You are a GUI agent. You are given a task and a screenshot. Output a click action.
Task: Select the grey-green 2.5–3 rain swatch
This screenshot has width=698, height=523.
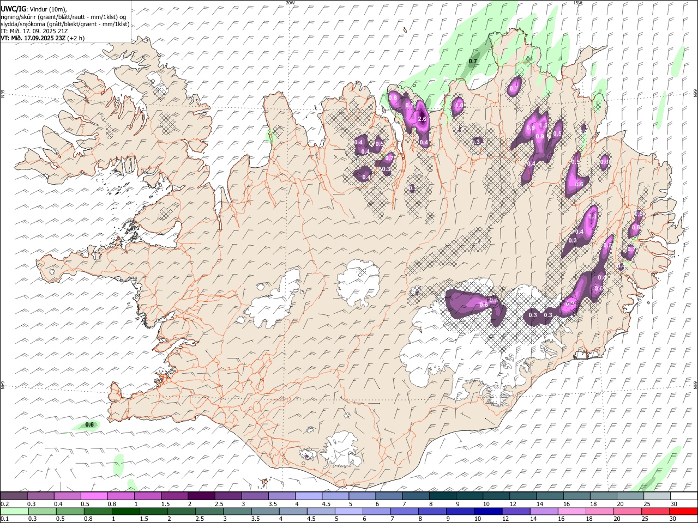(x=210, y=511)
